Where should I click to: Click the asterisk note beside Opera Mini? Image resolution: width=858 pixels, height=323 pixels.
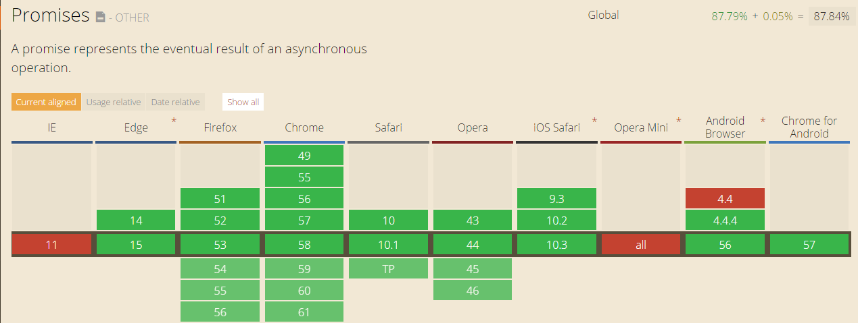[678, 121]
